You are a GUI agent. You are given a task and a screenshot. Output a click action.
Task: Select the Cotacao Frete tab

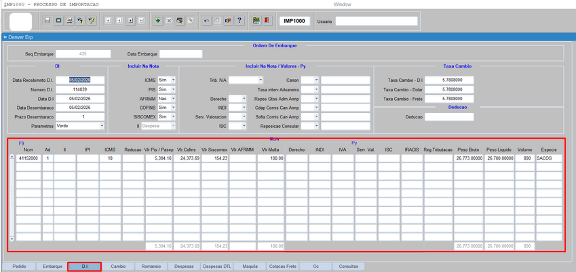pos(283,267)
